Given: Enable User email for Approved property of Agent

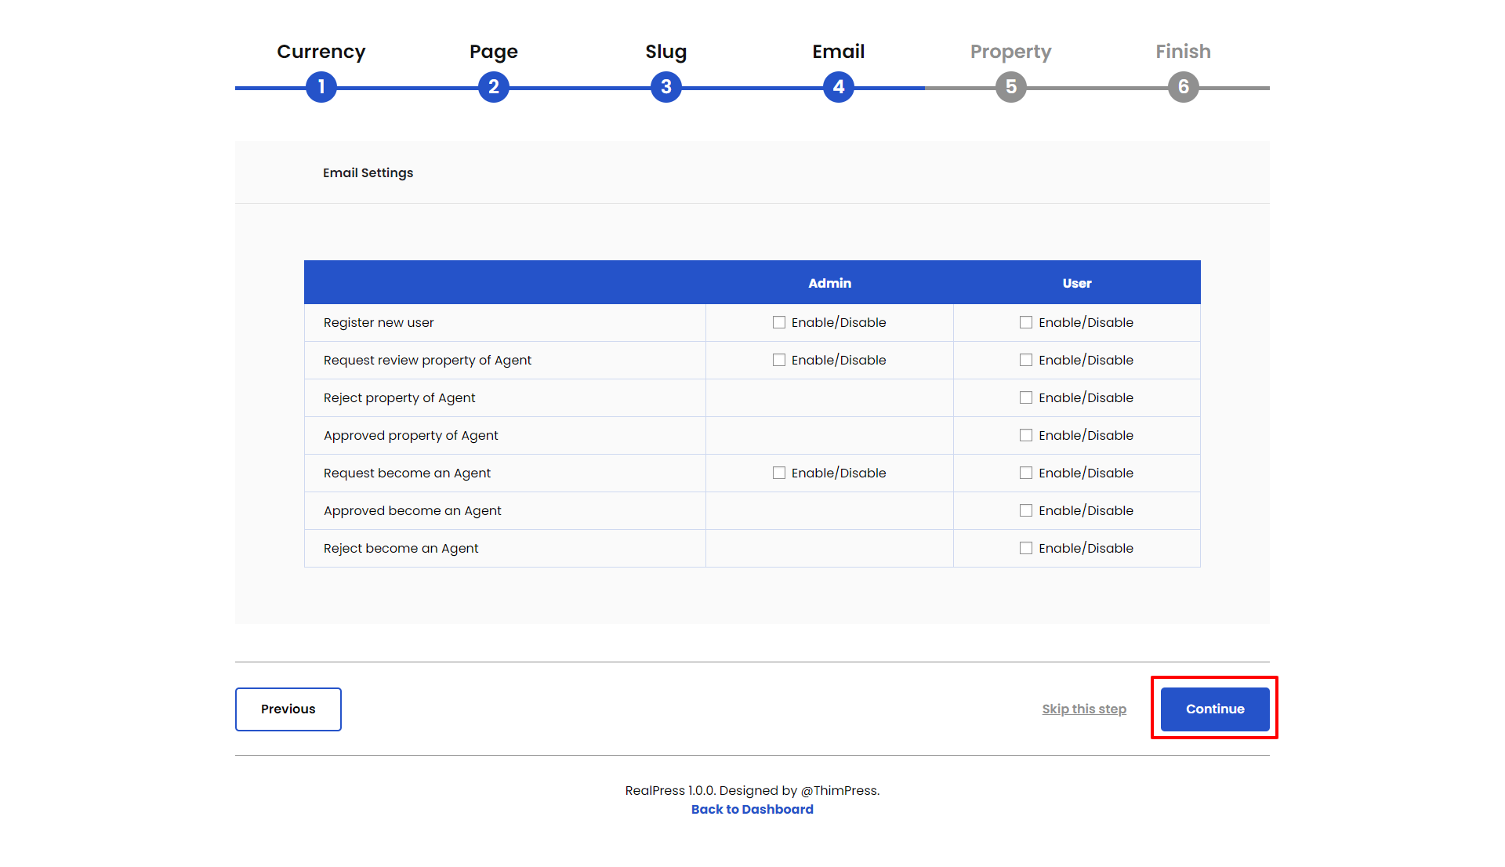Looking at the screenshot, I should tap(1026, 435).
